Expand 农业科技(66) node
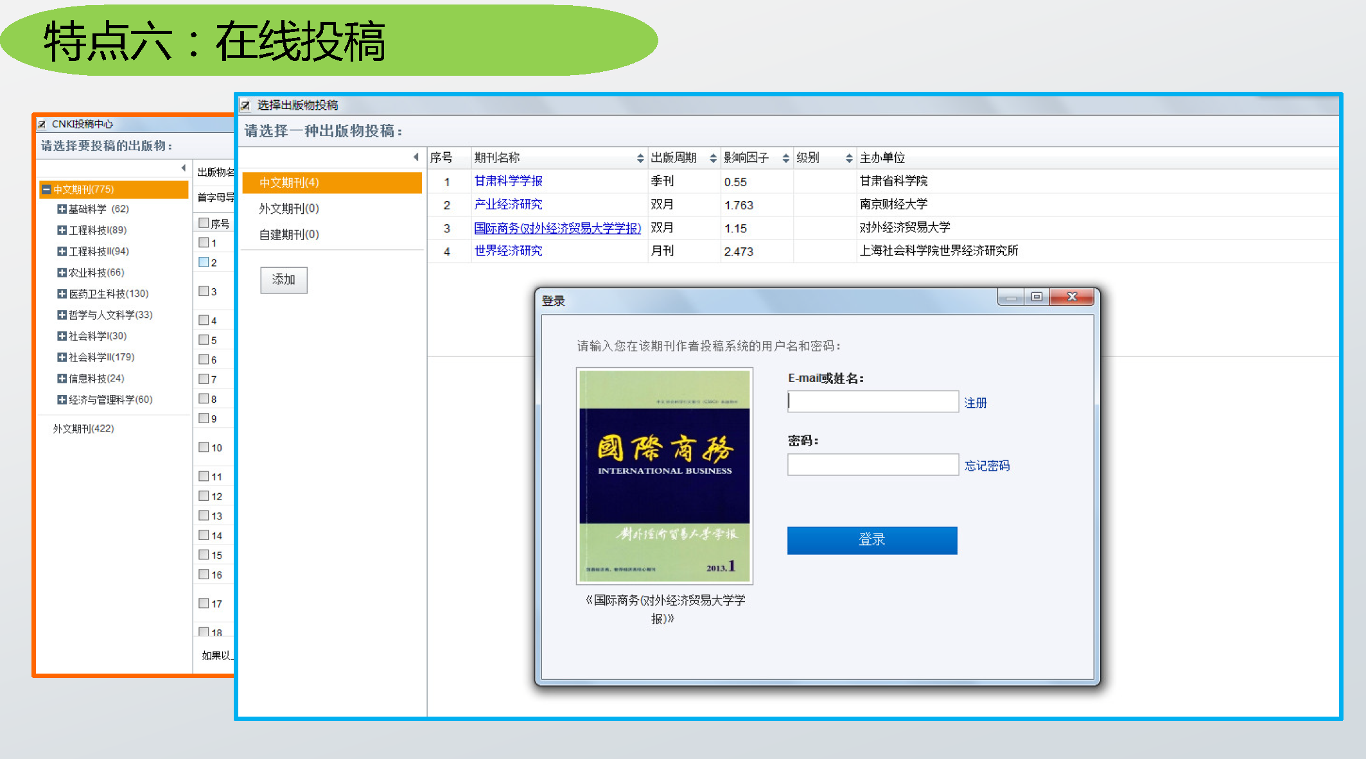Screen dimensions: 1366x759 pyautogui.click(x=62, y=272)
